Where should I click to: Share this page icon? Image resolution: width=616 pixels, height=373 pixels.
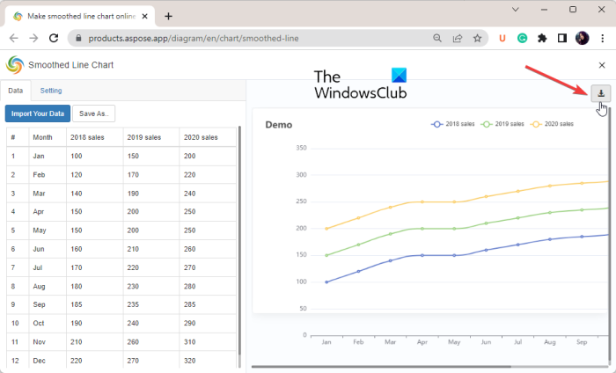coord(458,38)
